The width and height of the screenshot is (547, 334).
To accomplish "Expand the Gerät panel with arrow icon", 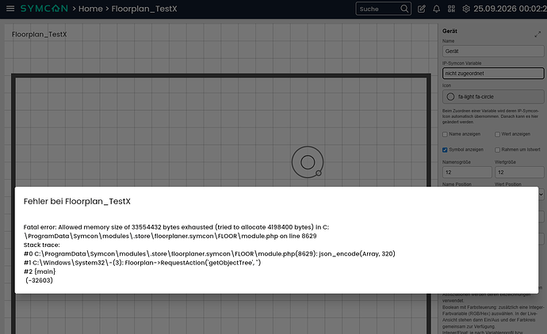I will (x=537, y=34).
